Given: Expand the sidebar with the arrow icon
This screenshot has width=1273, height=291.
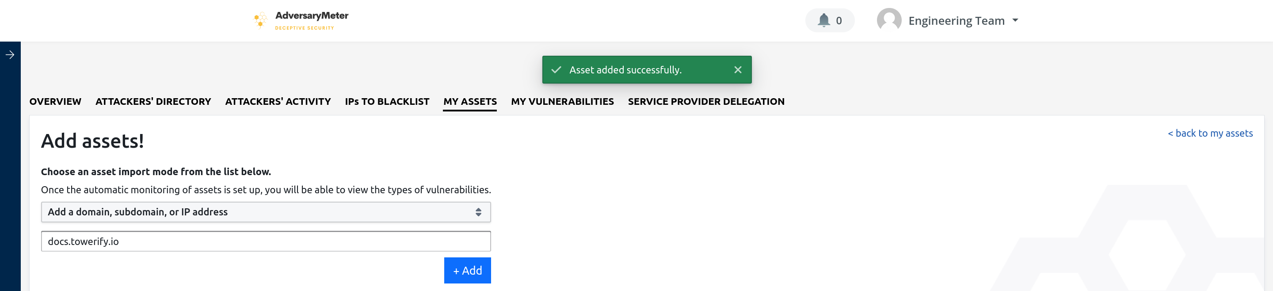Looking at the screenshot, I should coord(10,55).
